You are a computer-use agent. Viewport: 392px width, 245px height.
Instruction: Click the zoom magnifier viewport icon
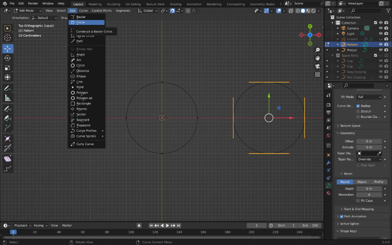(x=317, y=51)
